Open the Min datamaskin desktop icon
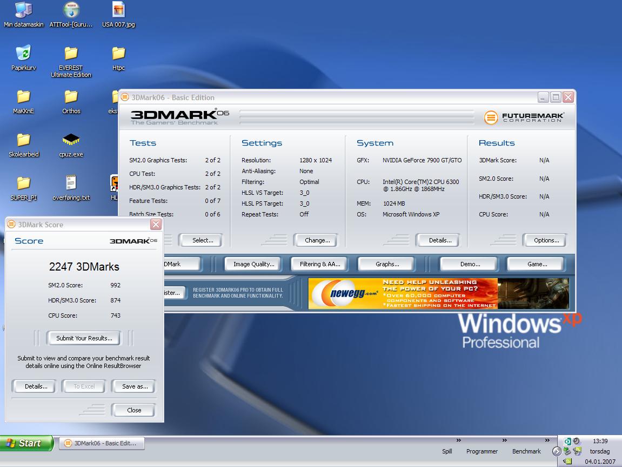Image resolution: width=622 pixels, height=467 pixels. click(x=23, y=15)
